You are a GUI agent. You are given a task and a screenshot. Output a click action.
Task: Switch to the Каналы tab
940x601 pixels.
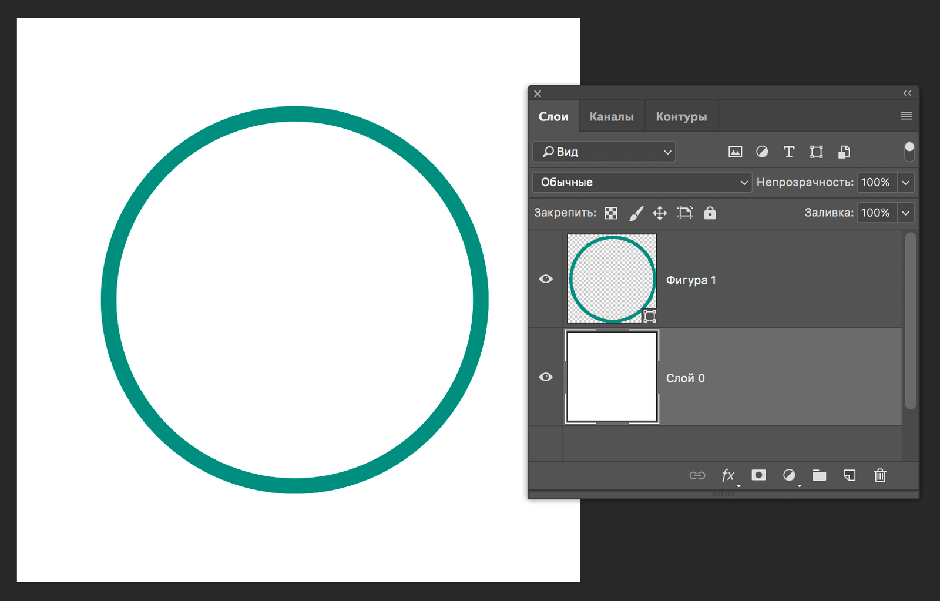pos(612,117)
